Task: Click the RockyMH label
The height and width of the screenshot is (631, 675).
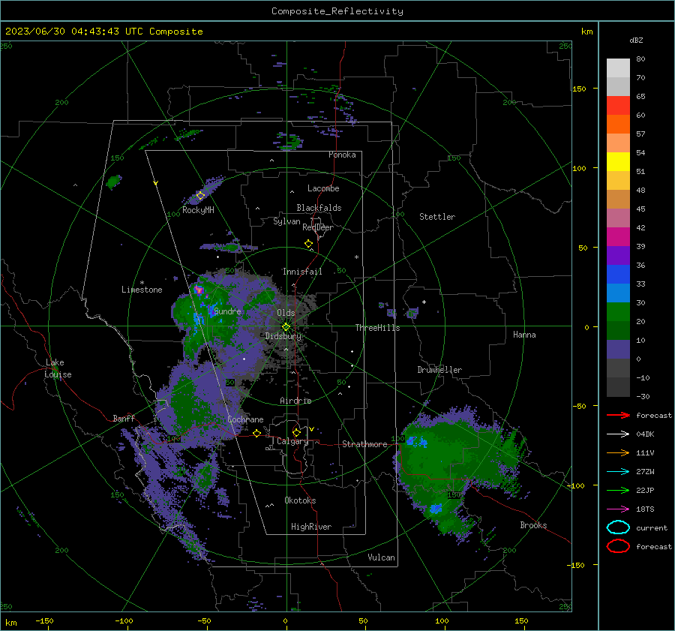Action: point(198,210)
